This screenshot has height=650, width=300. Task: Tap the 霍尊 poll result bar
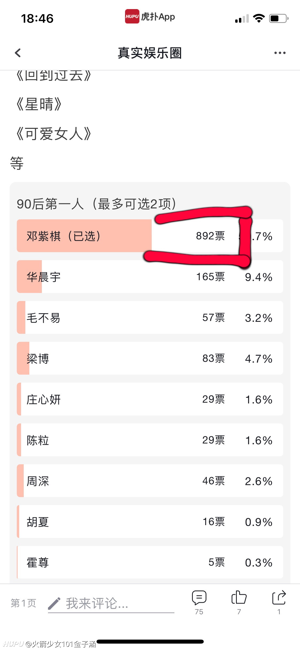[x=150, y=562]
